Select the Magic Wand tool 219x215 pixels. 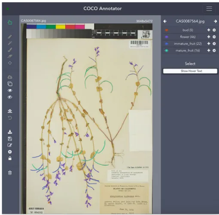coord(10,43)
